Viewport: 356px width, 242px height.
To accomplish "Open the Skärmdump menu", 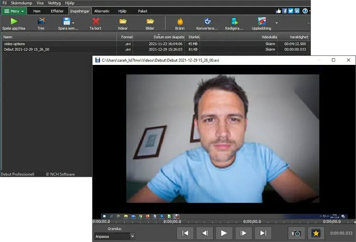I will tap(21, 3).
